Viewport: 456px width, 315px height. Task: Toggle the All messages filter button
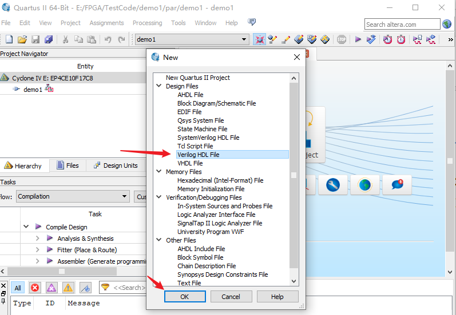click(x=18, y=288)
